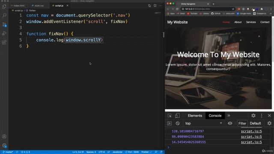Click the browser address bar
The image size is (274, 154).
208,9
